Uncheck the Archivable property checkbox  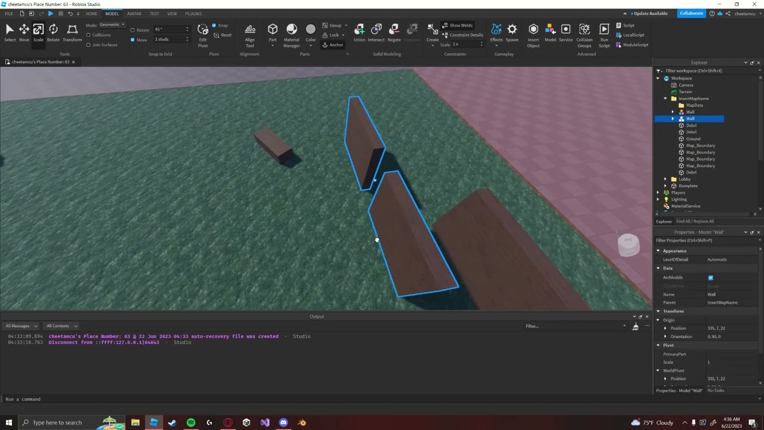pos(710,278)
